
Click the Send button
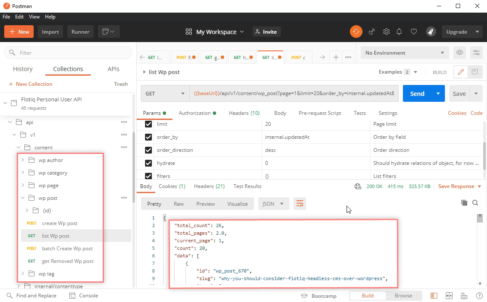click(x=417, y=93)
